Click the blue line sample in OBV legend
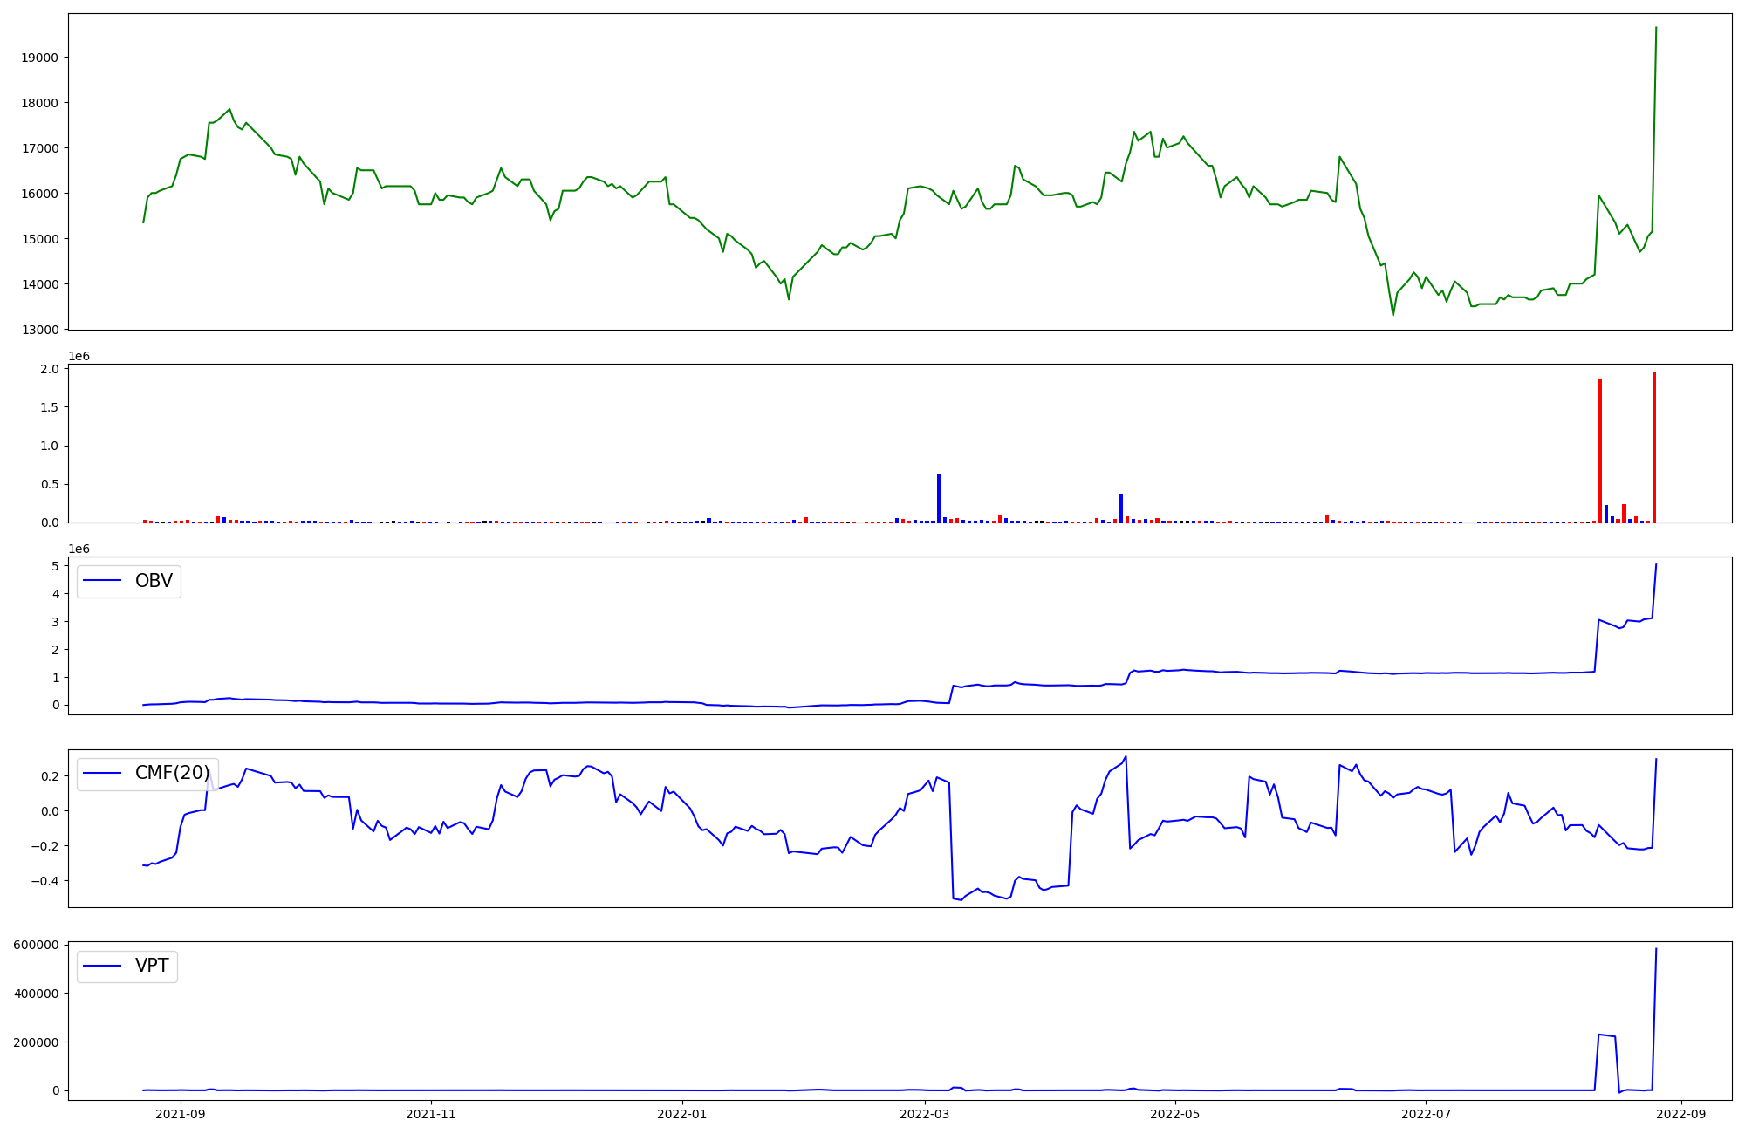 click(x=102, y=581)
